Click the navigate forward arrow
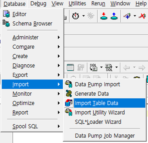Image resolution: width=148 pixels, height=143 pixels. tap(142, 67)
